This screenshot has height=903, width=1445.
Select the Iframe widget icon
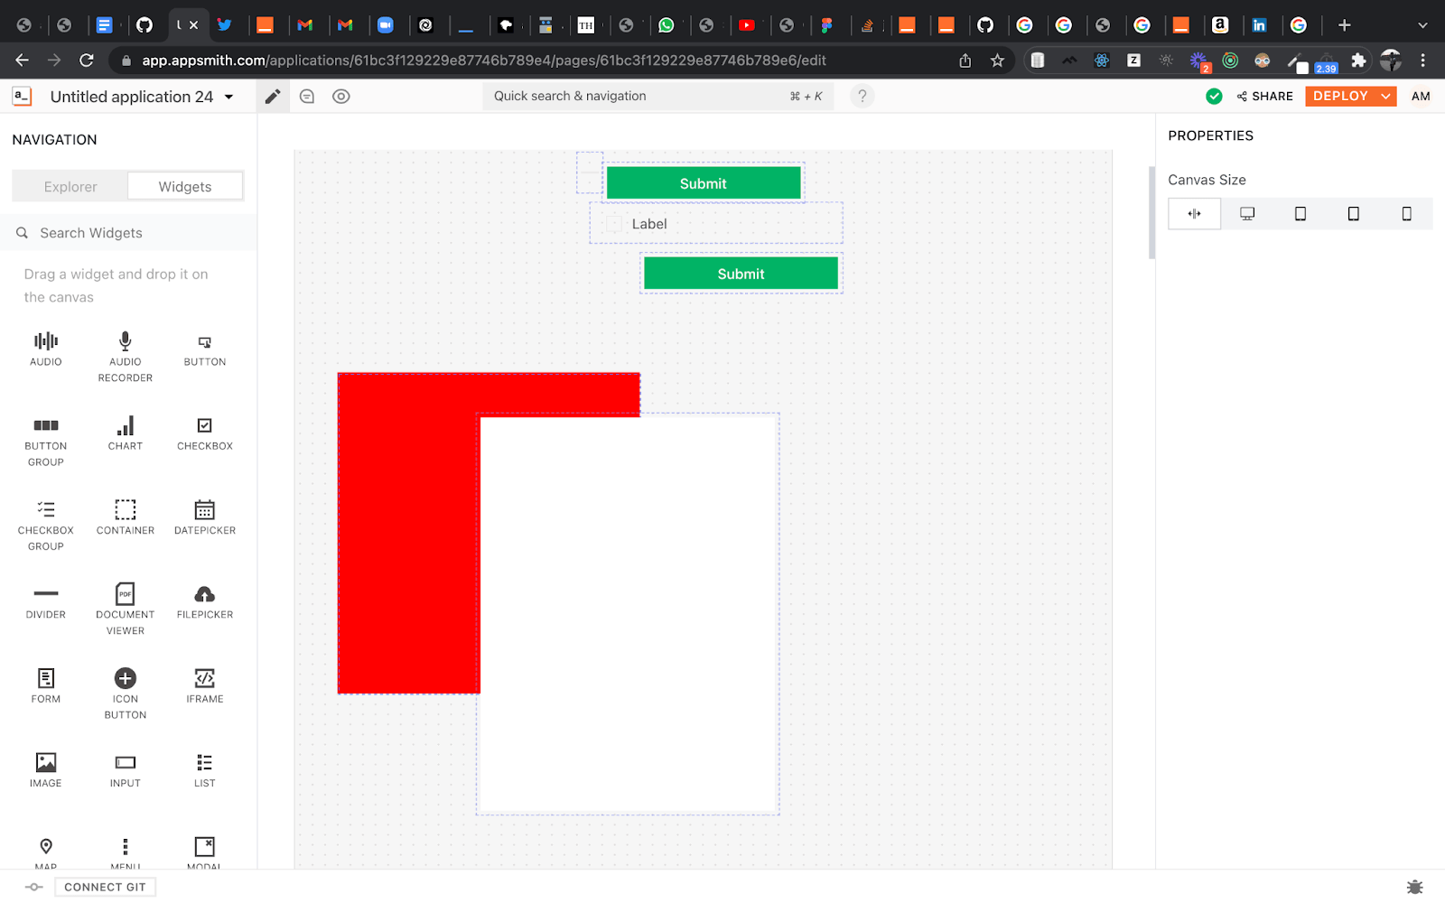tap(204, 678)
